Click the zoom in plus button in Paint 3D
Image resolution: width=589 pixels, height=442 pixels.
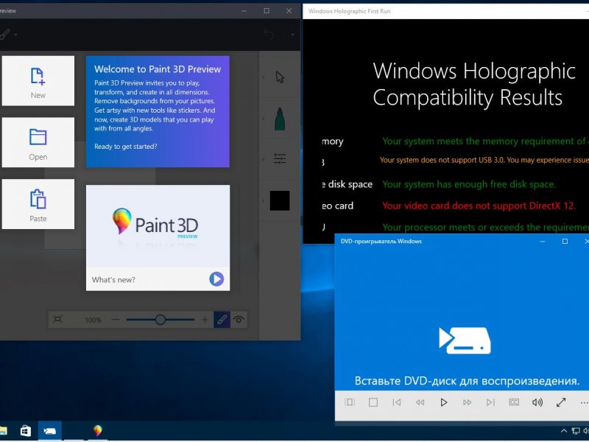205,320
